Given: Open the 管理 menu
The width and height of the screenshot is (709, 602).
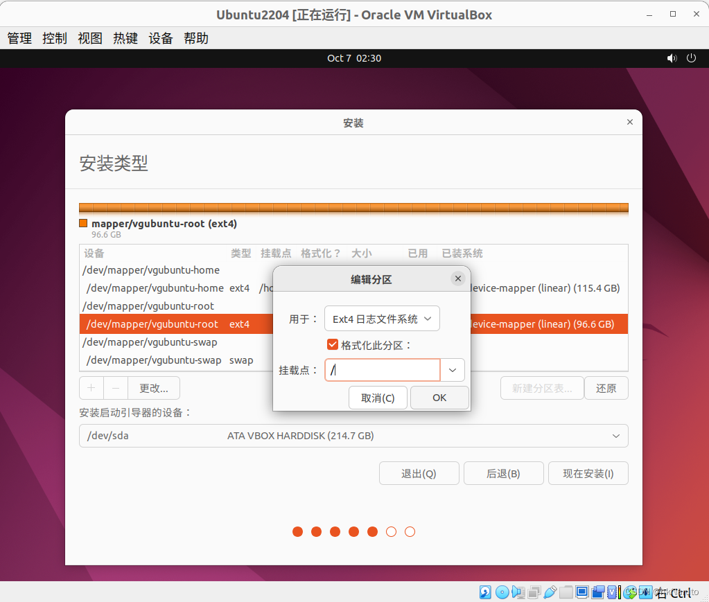Looking at the screenshot, I should point(19,38).
